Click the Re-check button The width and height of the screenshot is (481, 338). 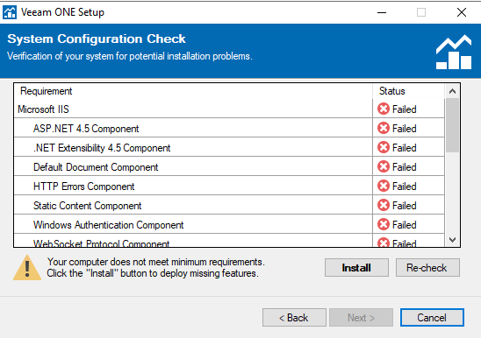427,268
